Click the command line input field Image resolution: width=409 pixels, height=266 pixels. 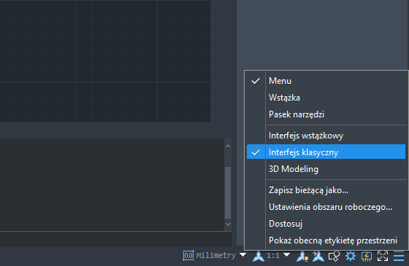[x=115, y=239]
